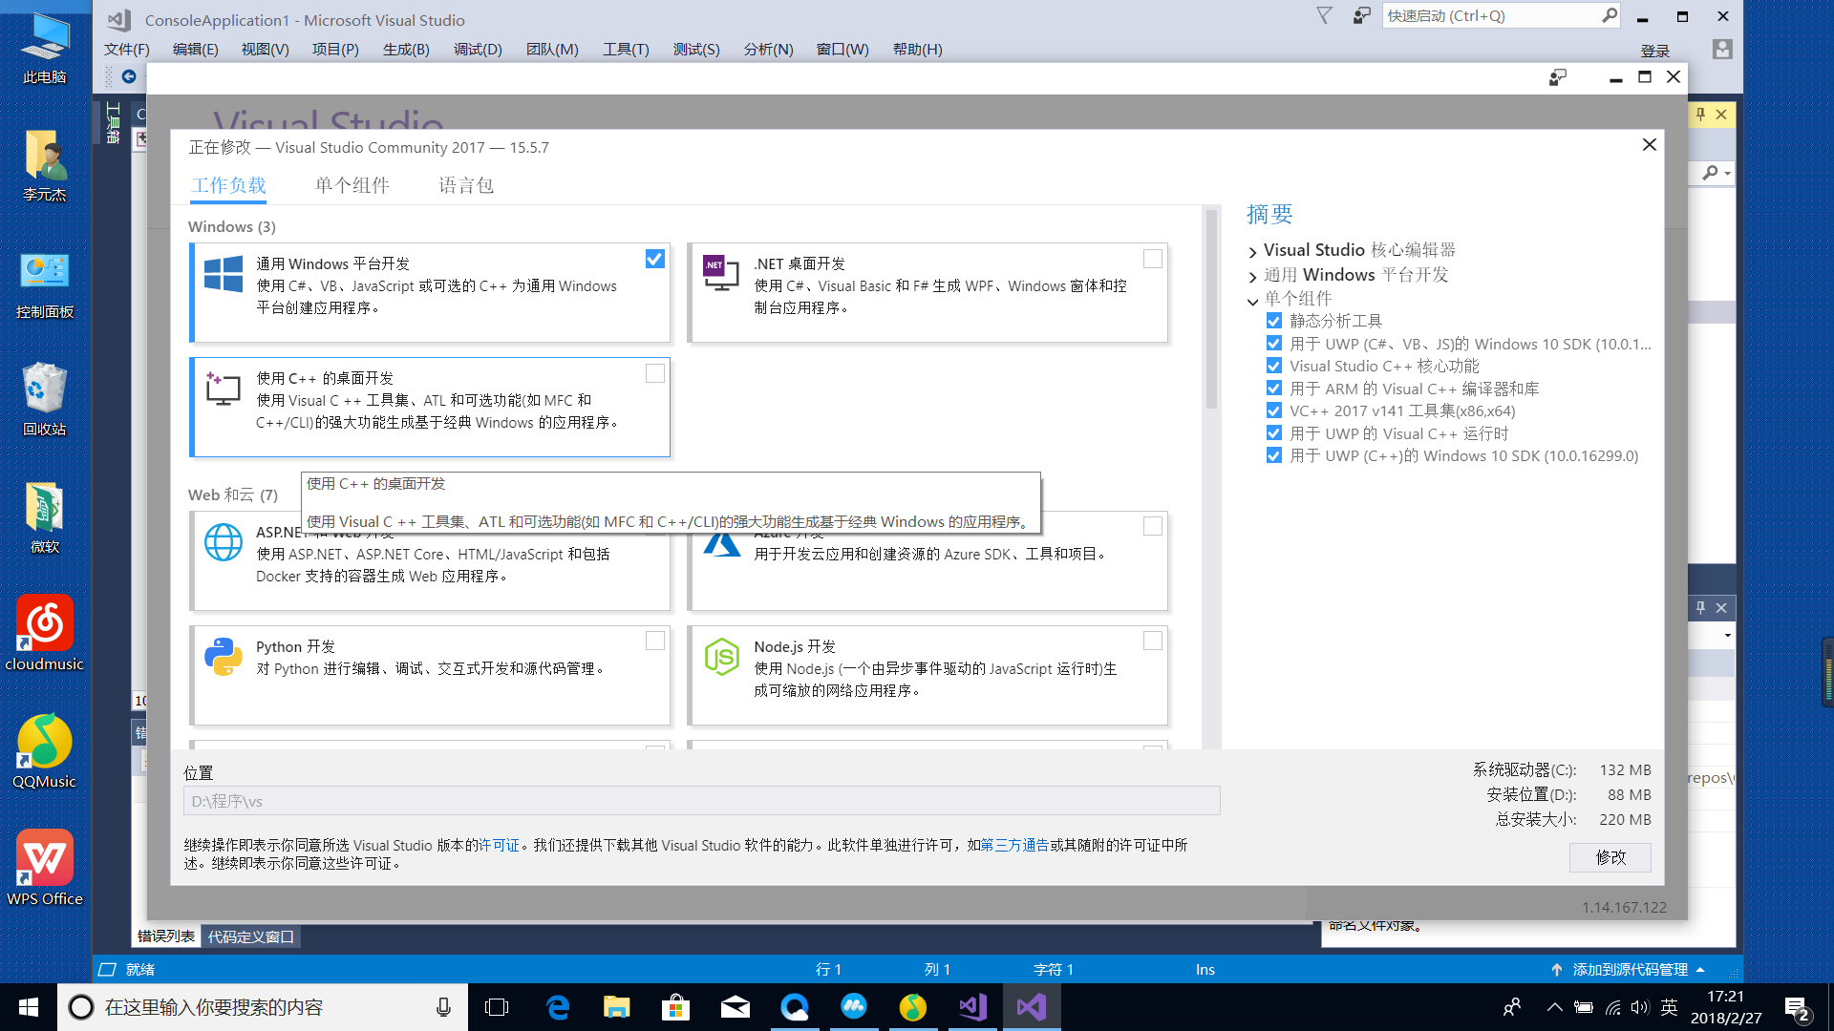
Task: Open the Recycle Bin desktop icon
Action: tap(44, 399)
